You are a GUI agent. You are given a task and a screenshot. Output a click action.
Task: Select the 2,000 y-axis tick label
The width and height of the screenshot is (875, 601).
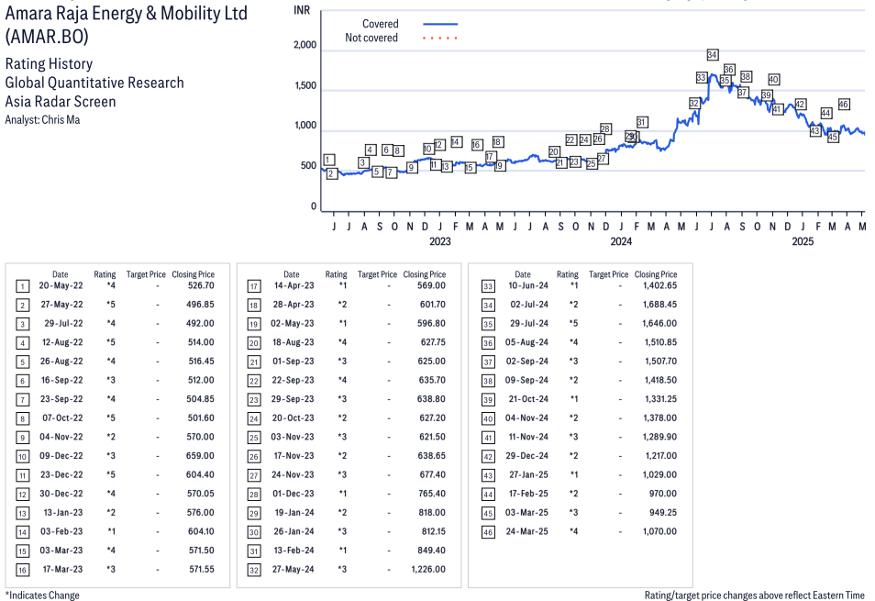pos(305,45)
